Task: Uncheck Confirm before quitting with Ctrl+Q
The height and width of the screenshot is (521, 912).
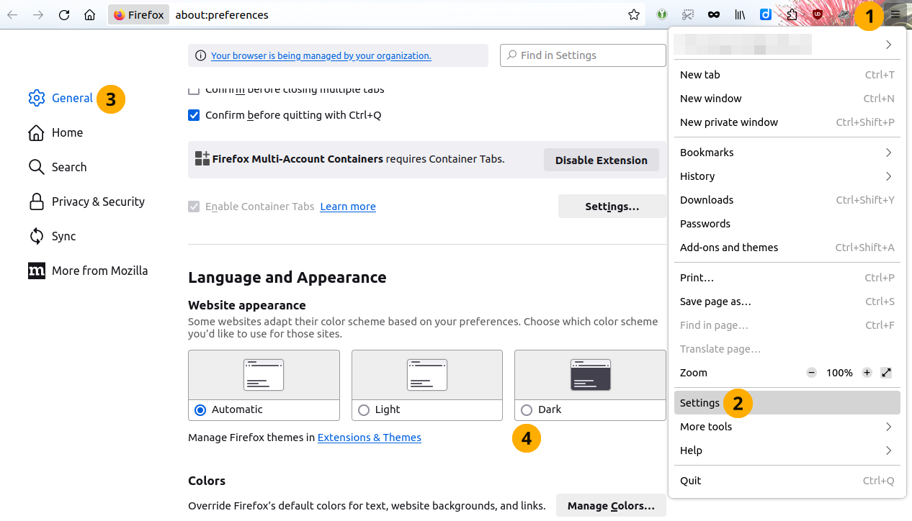Action: click(x=194, y=115)
